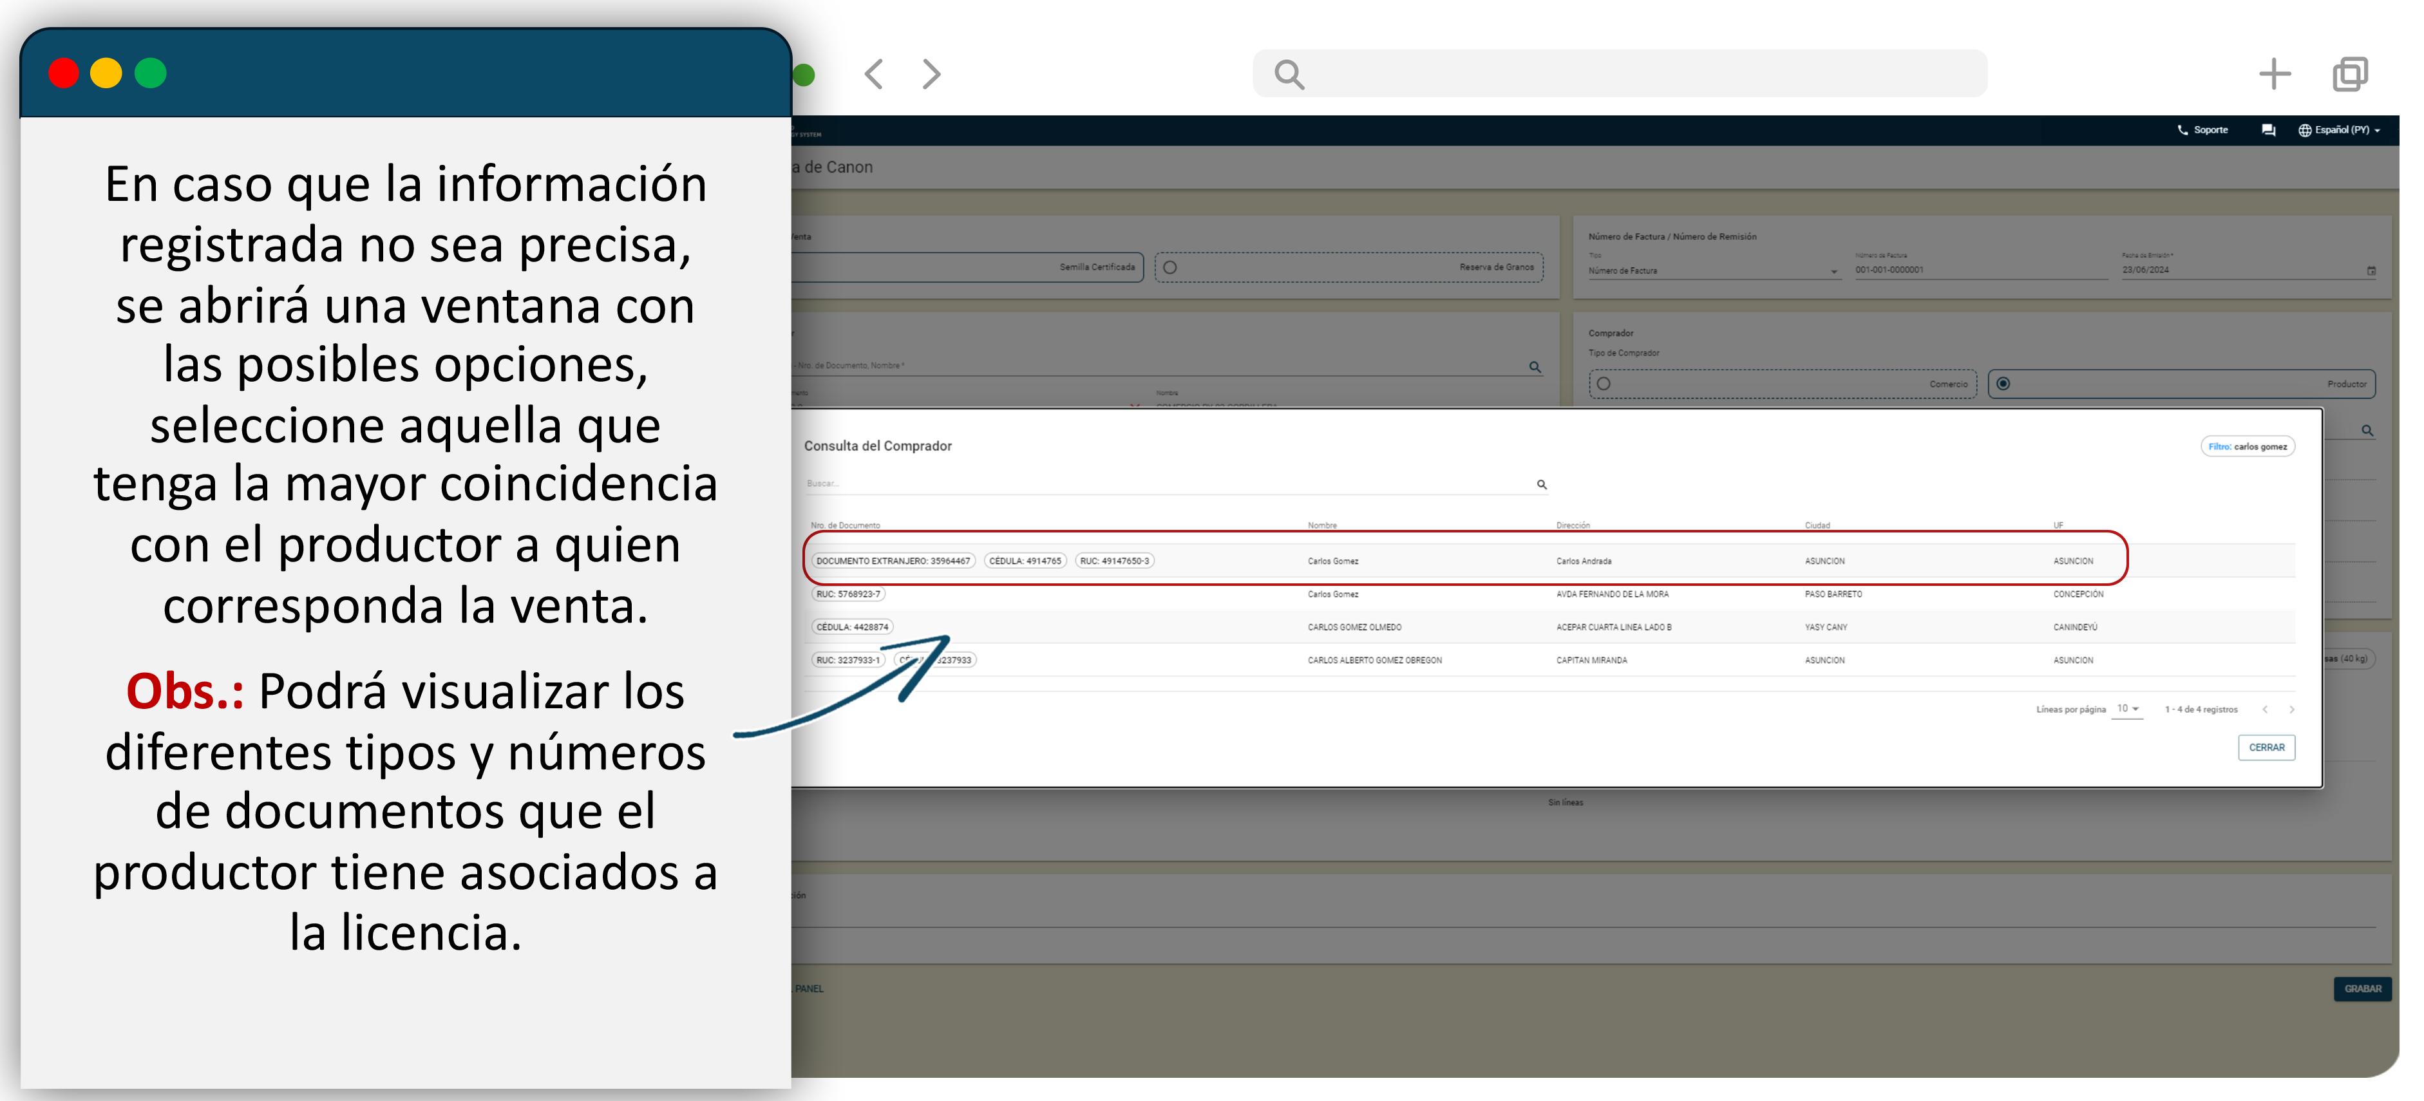The height and width of the screenshot is (1101, 2424).
Task: Open the calendar icon for Fecha de Emisión
Action: click(2371, 271)
